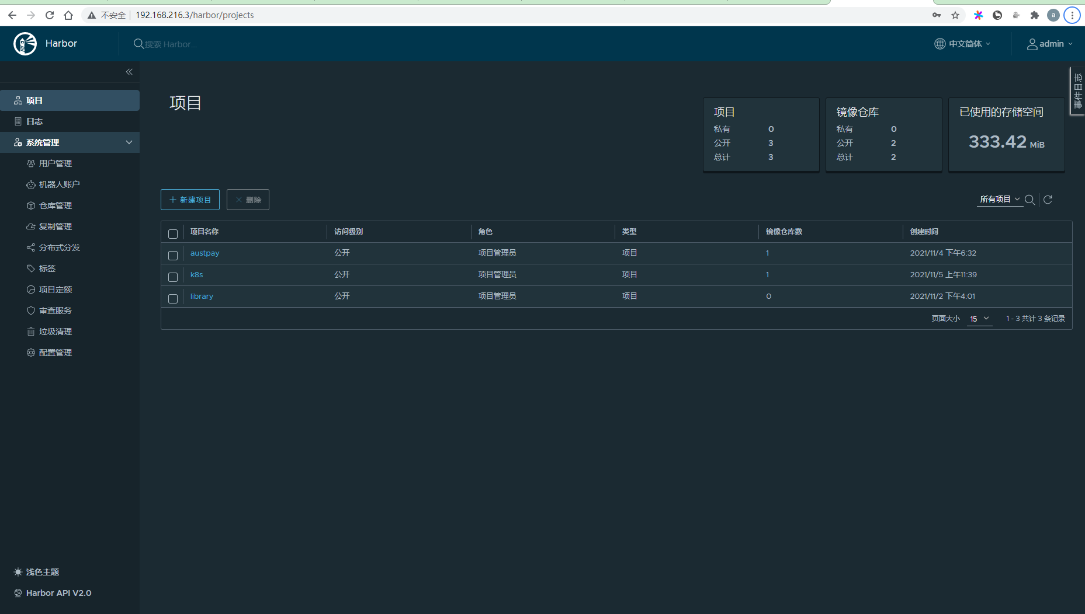Click the 新建项目 button
The image size is (1085, 614).
(190, 200)
